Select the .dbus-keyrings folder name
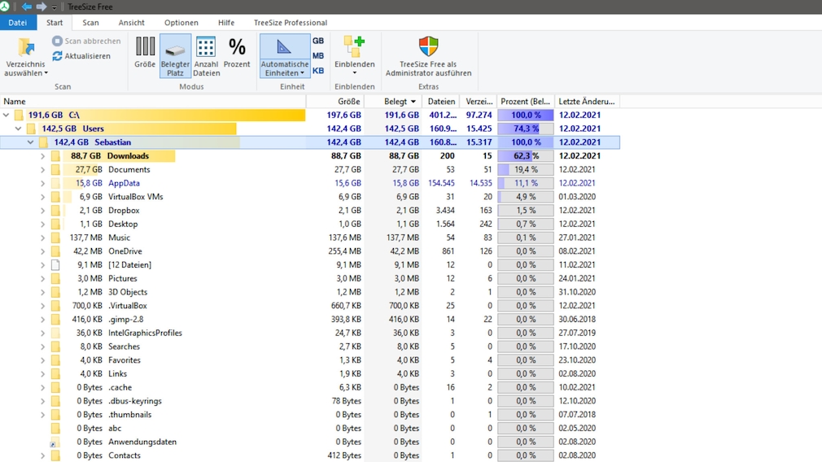 pos(135,401)
